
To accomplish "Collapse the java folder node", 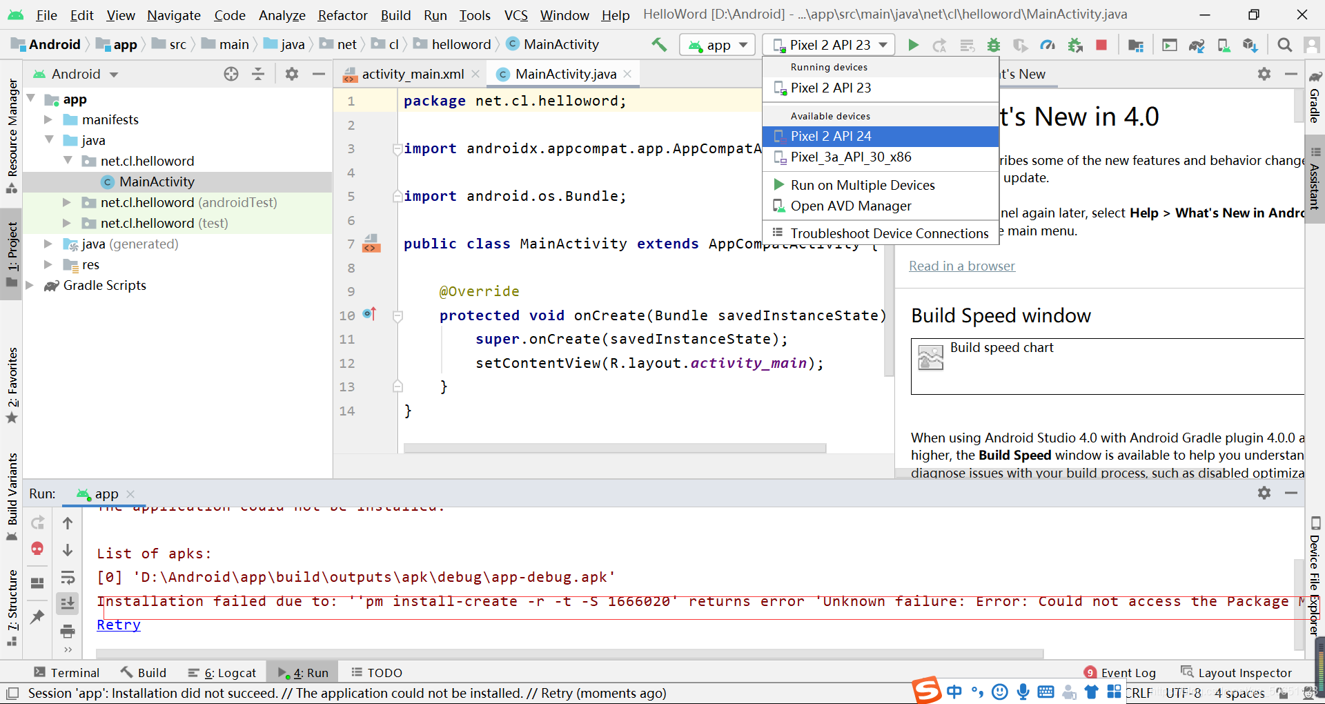I will click(x=49, y=140).
